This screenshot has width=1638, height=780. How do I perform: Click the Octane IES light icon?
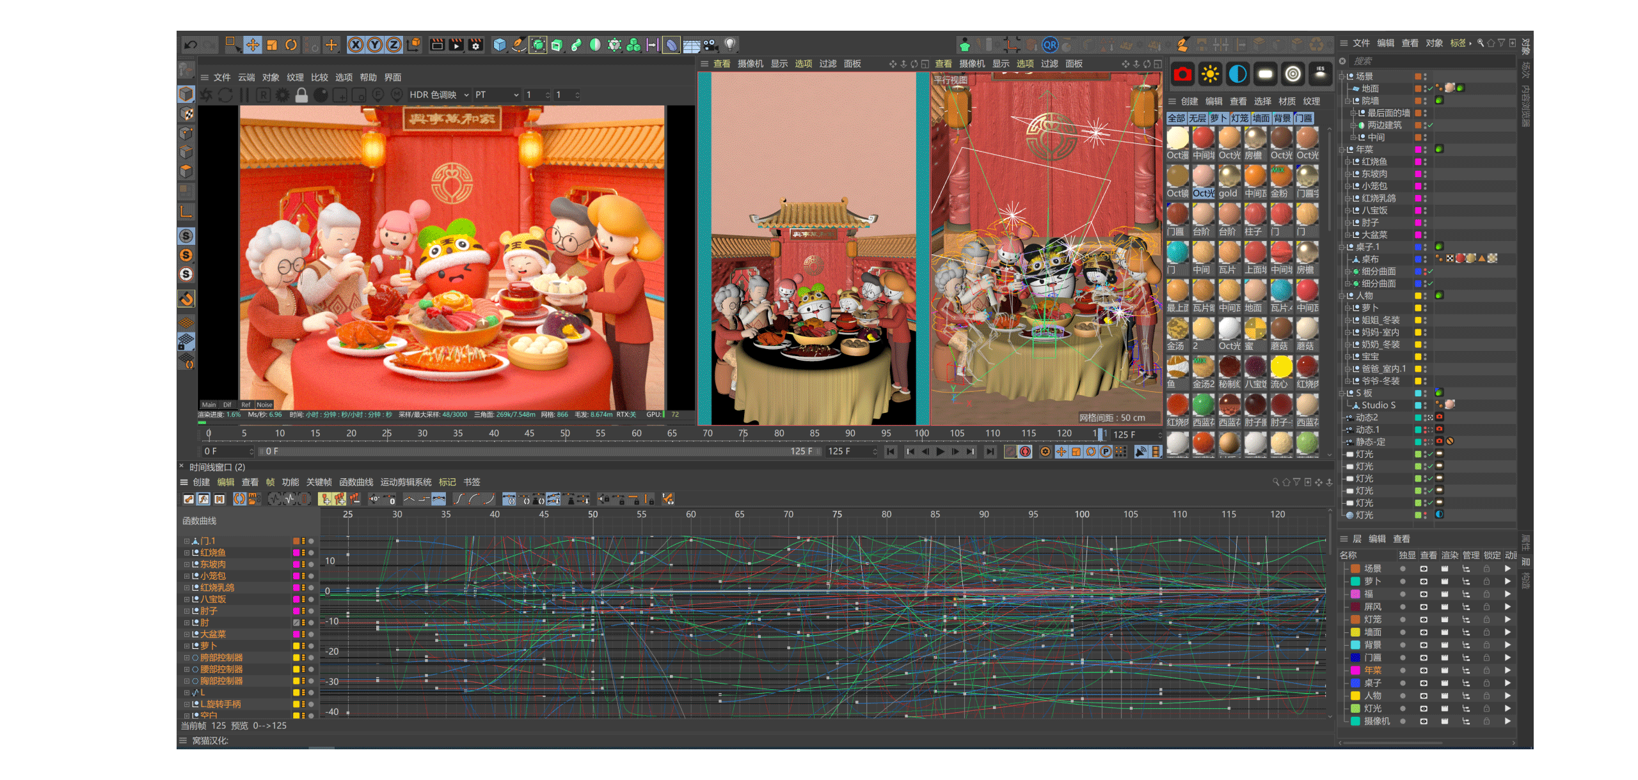(1320, 74)
